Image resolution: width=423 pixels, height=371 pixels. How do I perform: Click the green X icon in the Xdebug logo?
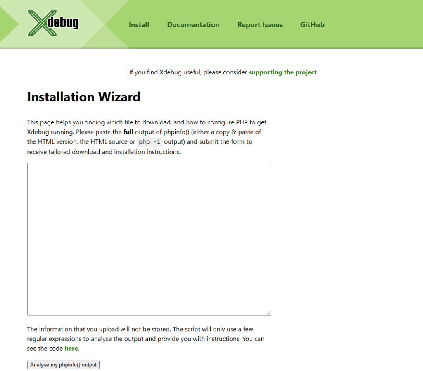tap(38, 23)
